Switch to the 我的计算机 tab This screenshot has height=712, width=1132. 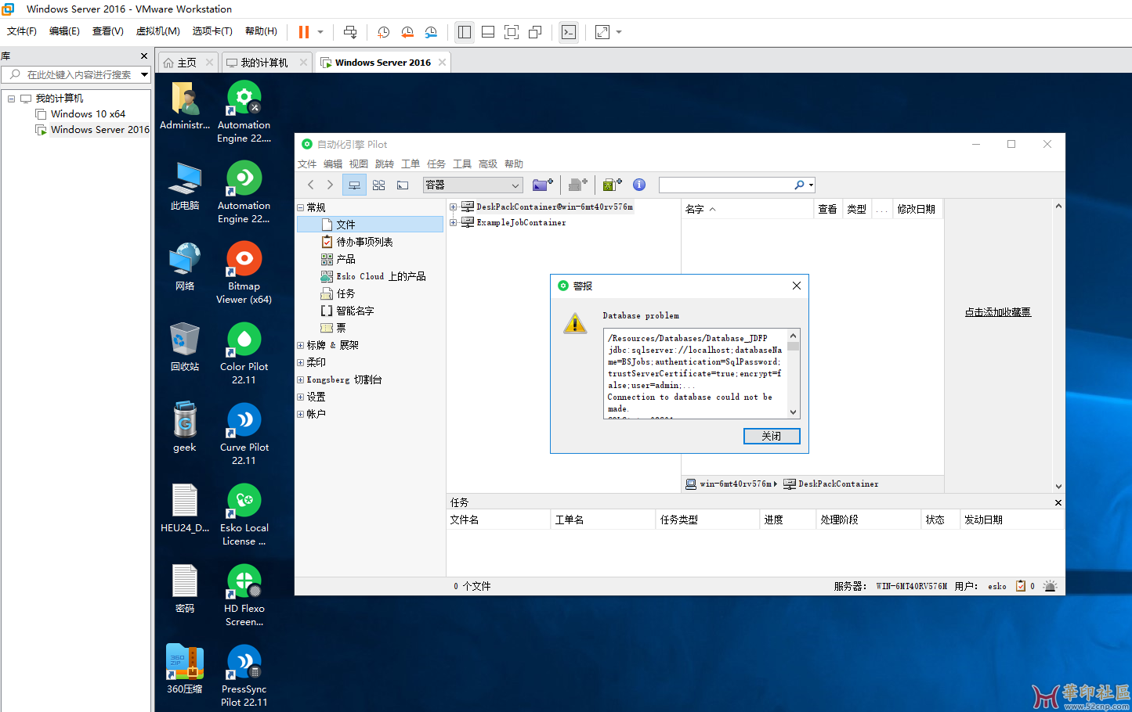click(264, 63)
